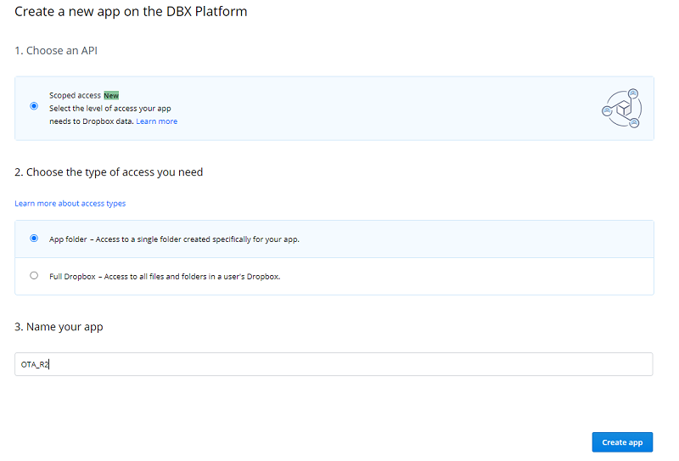Click the Create app button
Image resolution: width=679 pixels, height=461 pixels.
[x=621, y=442]
